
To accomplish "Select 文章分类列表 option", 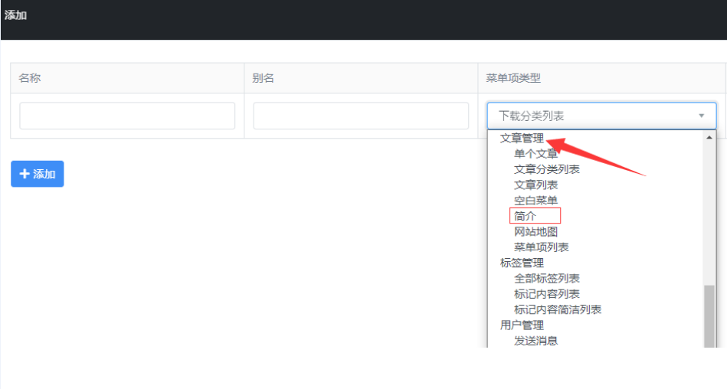I will [x=546, y=169].
